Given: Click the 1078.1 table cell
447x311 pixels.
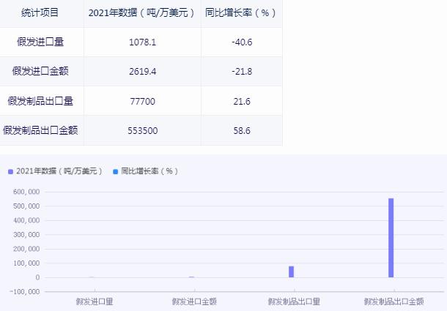Looking at the screenshot, I should coord(142,42).
